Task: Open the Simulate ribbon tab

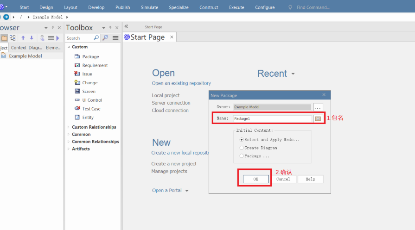Action: point(149,7)
